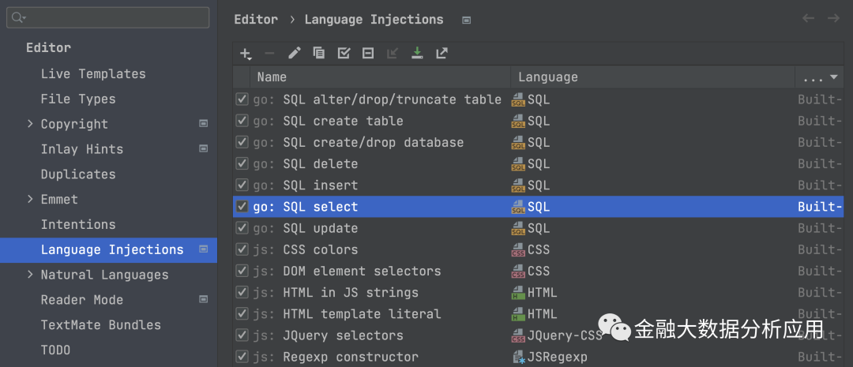Click the Disable selected injections icon
The image size is (853, 367).
(x=368, y=54)
